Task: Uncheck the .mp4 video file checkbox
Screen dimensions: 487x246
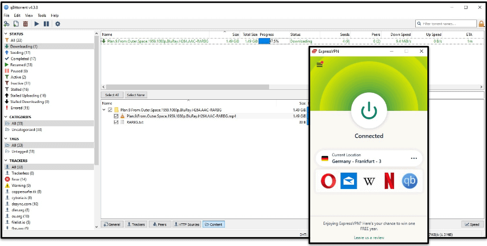Action: point(116,116)
